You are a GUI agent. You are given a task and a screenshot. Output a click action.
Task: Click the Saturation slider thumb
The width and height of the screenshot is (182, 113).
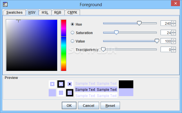point(116,33)
